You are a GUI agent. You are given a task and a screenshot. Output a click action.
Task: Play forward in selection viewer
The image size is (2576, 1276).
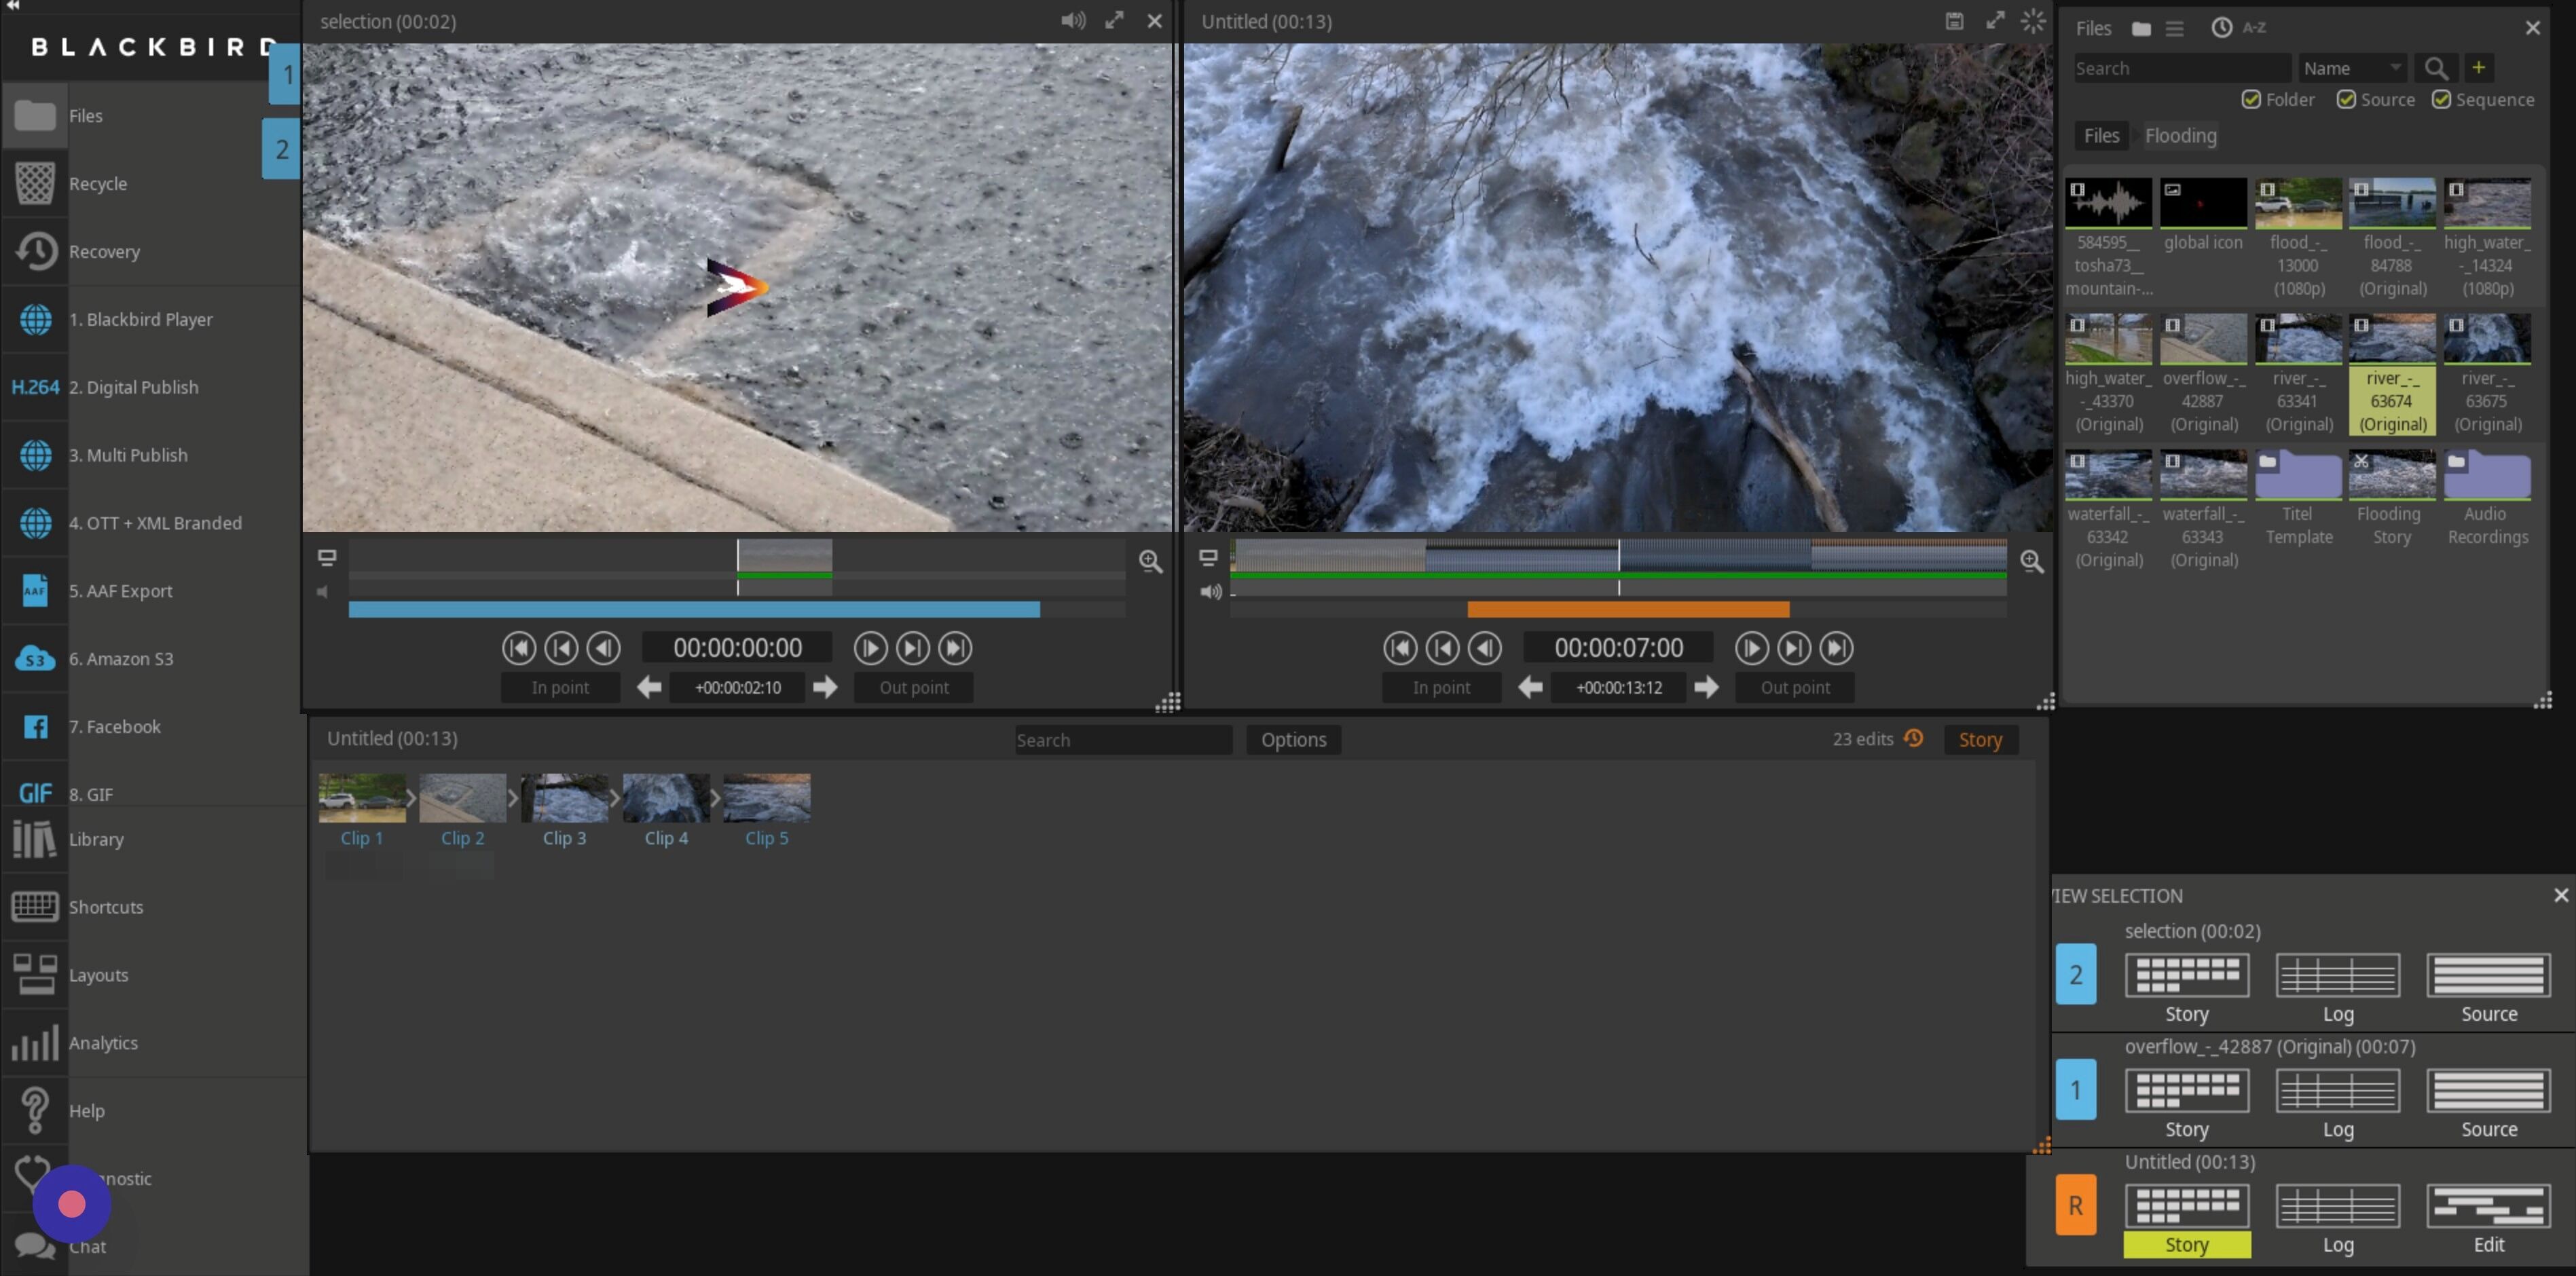click(x=870, y=648)
